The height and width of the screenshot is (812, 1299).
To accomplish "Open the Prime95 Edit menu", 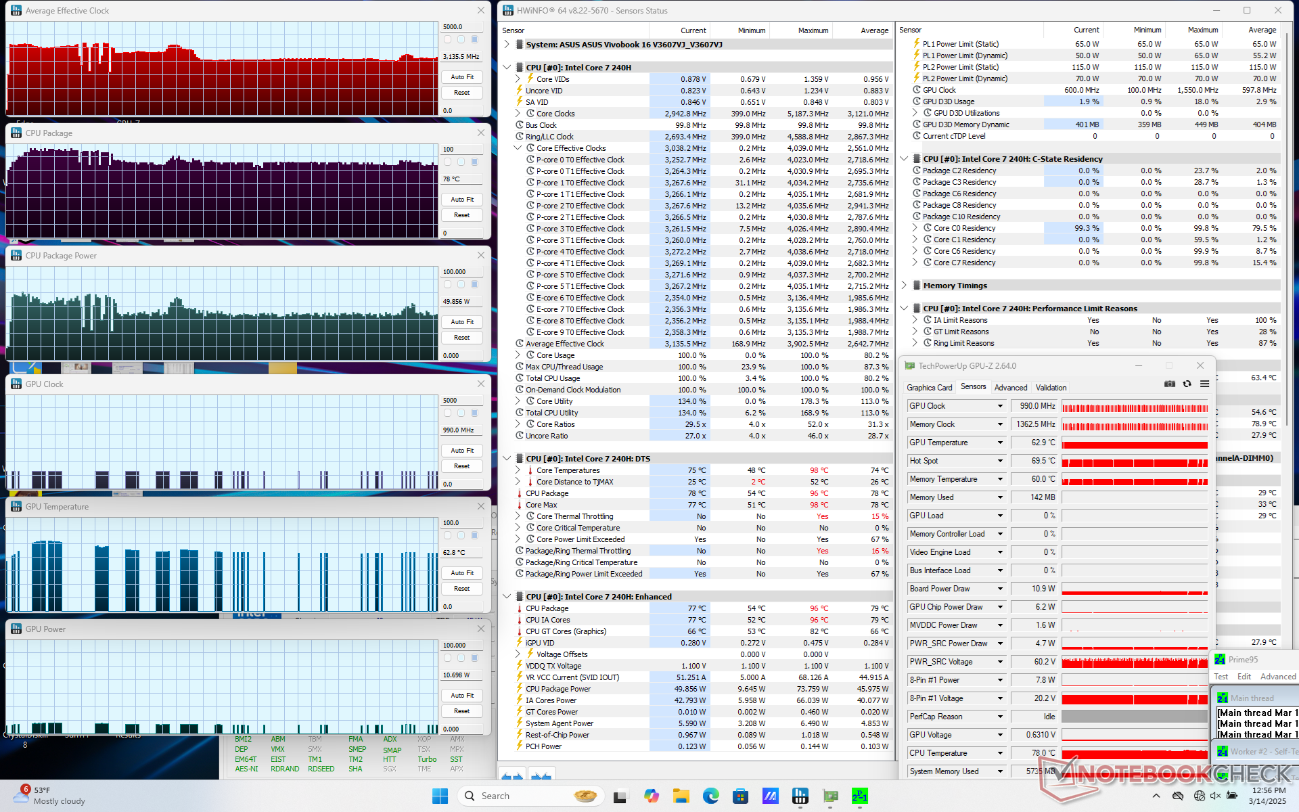I will click(1244, 677).
